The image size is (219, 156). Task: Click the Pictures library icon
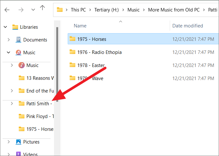click(x=18, y=142)
